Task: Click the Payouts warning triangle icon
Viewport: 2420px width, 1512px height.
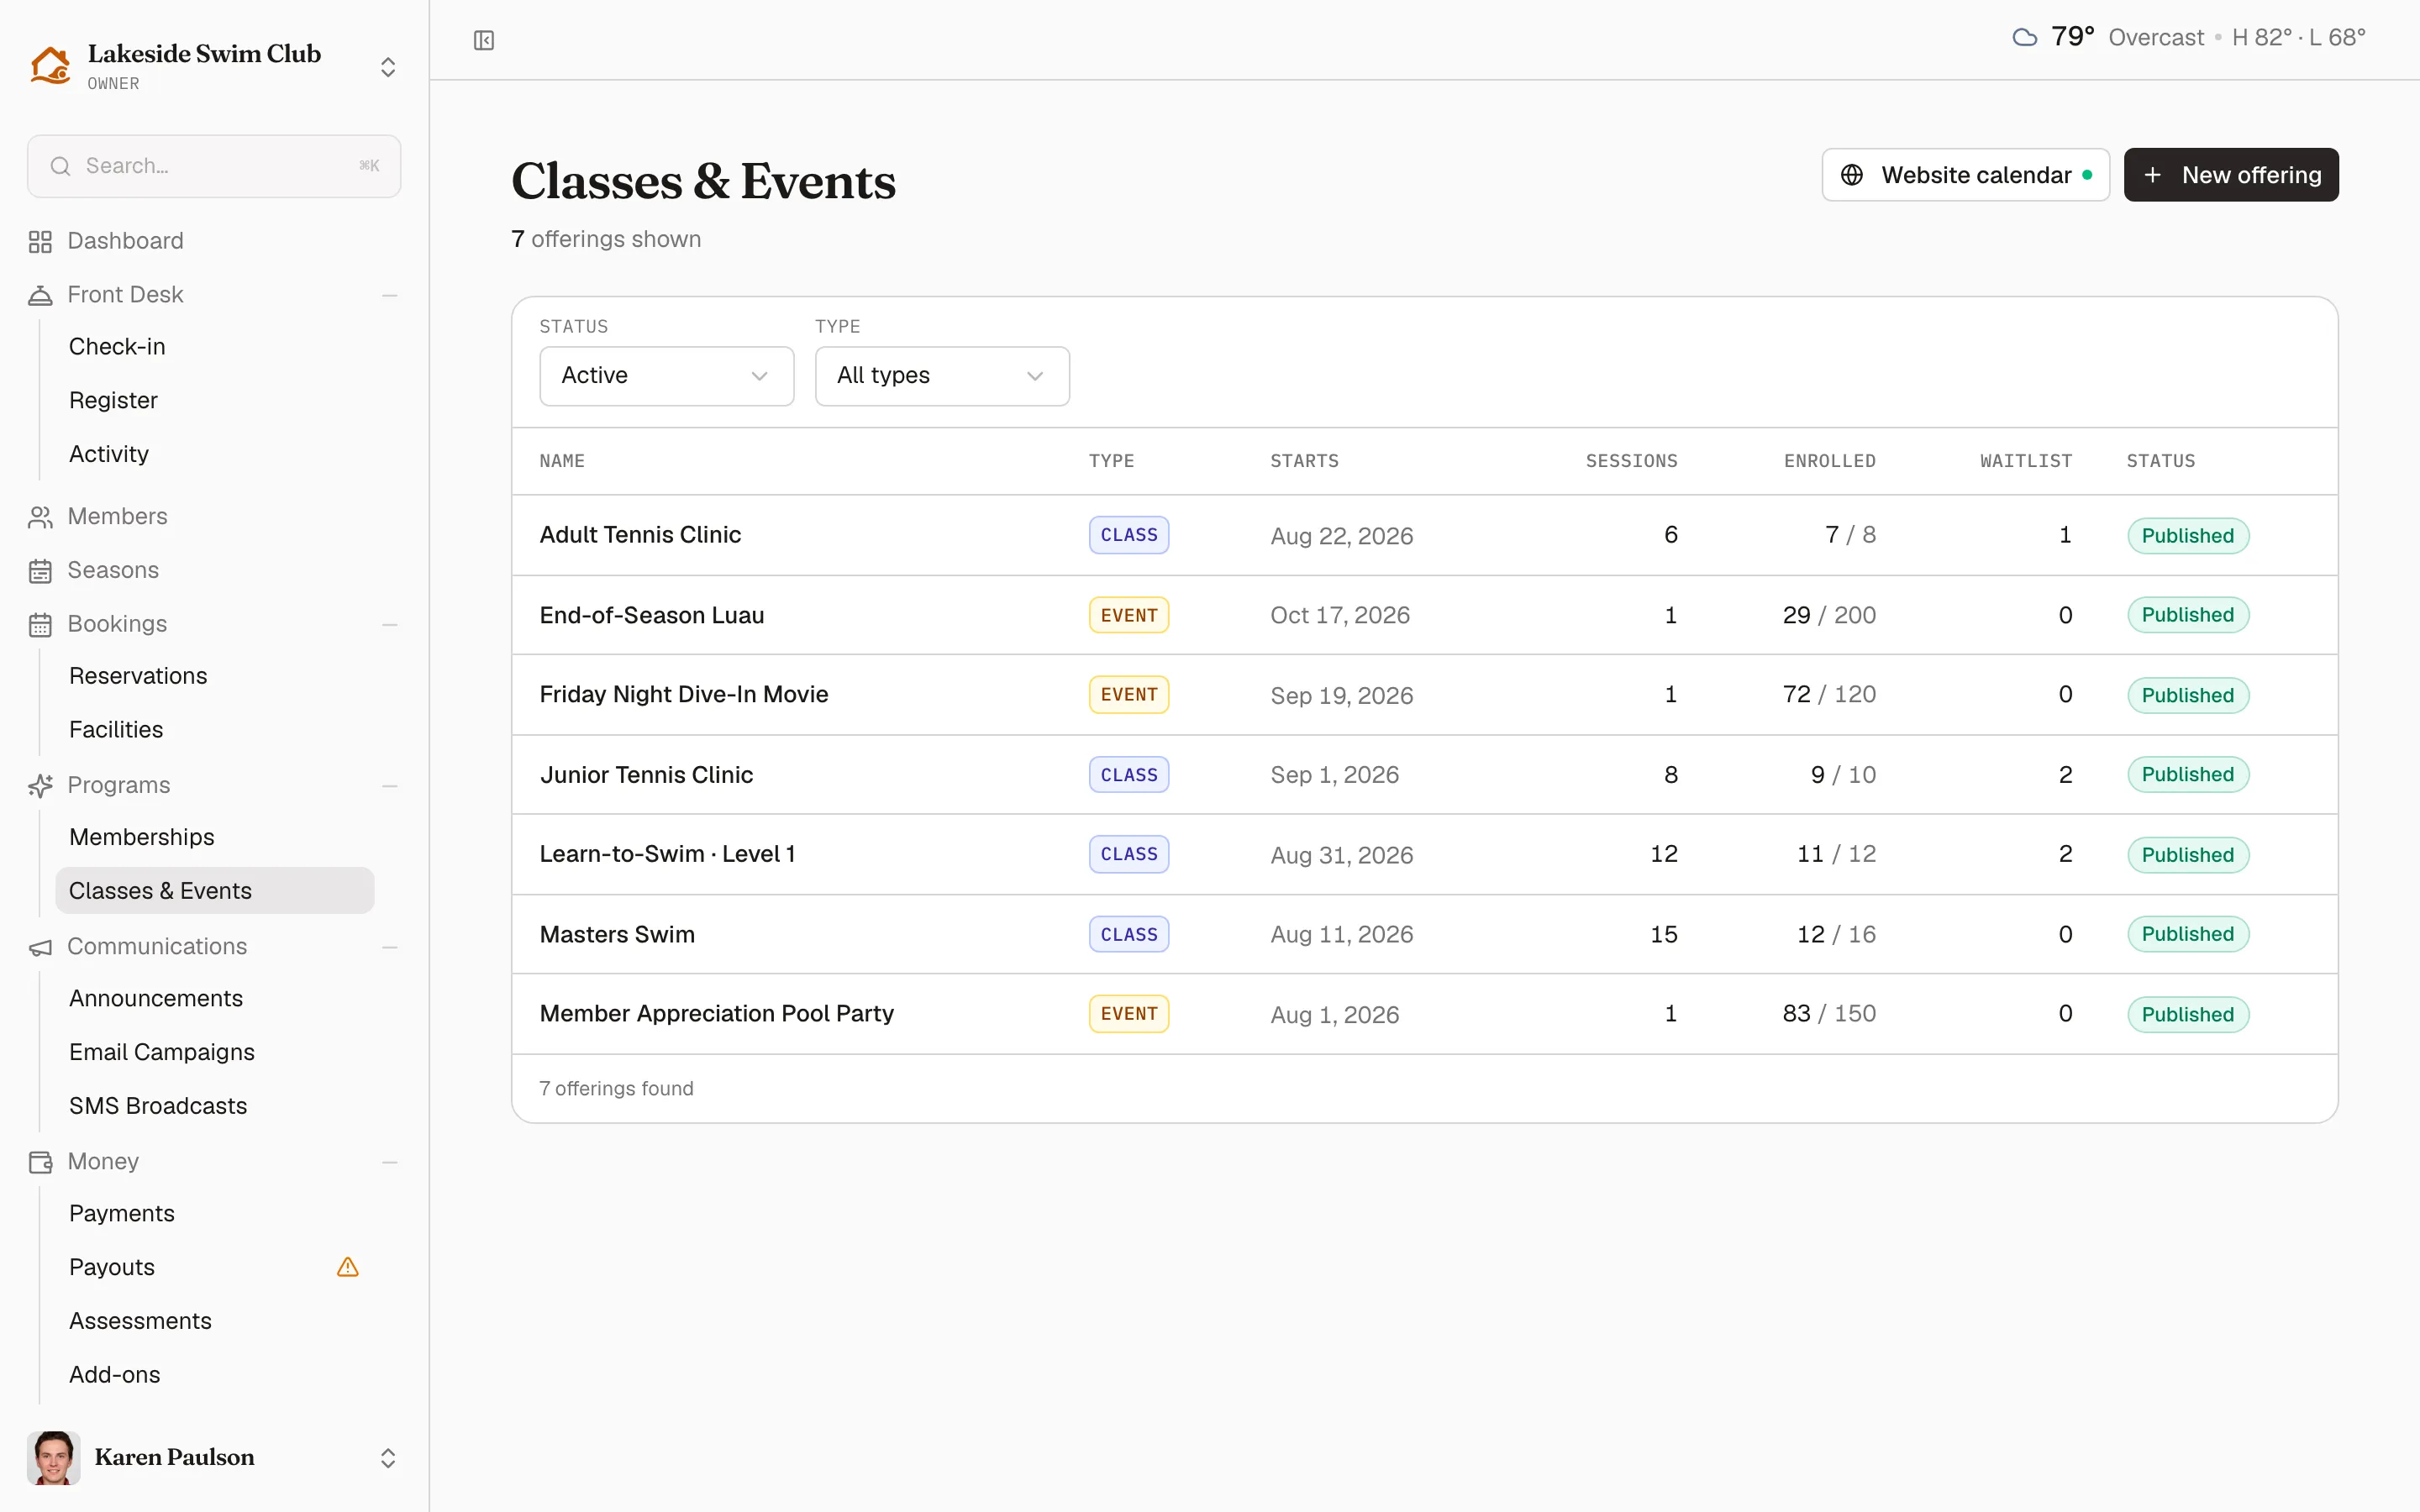Action: 348,1267
